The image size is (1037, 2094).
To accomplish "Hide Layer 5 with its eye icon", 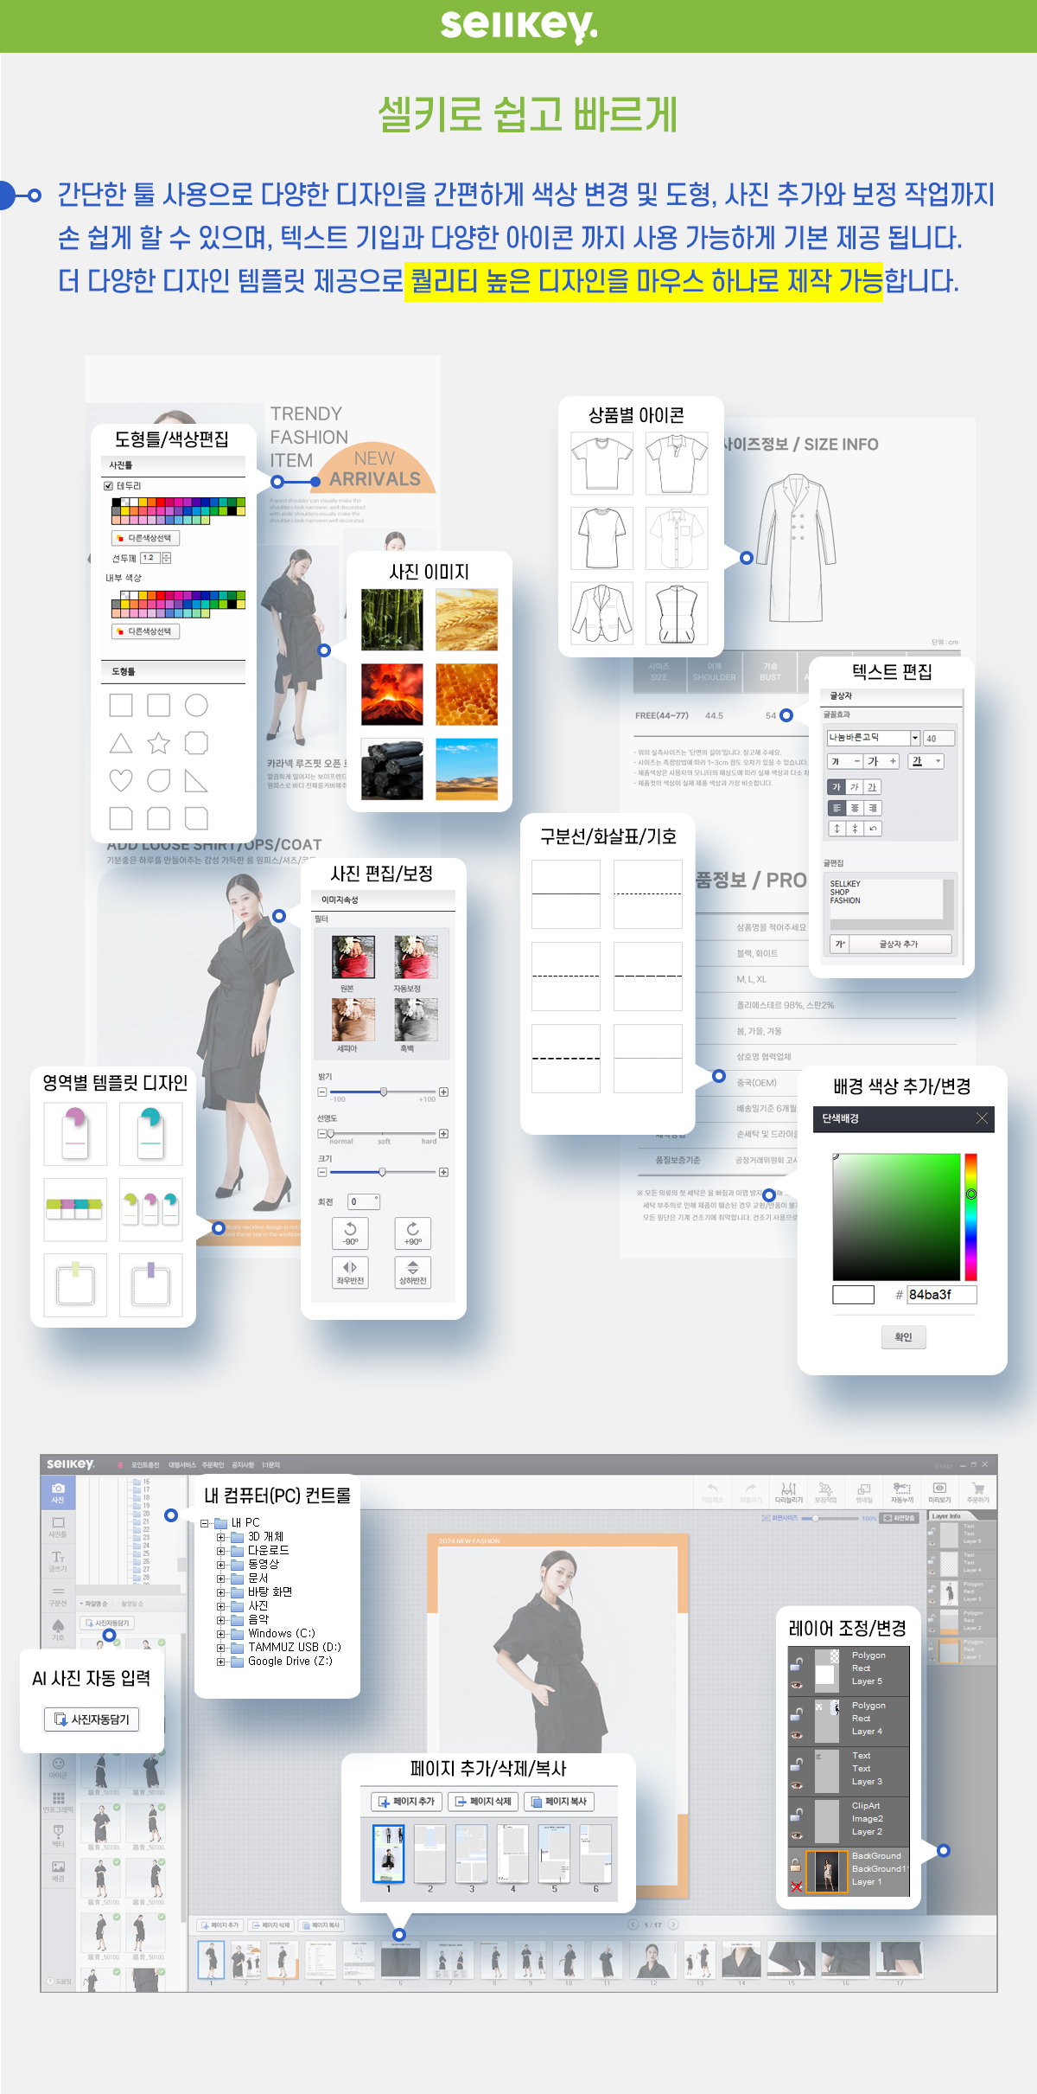I will [x=797, y=1685].
